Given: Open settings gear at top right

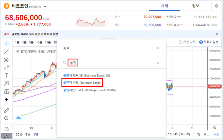Looking at the screenshot, I should click(x=216, y=6).
